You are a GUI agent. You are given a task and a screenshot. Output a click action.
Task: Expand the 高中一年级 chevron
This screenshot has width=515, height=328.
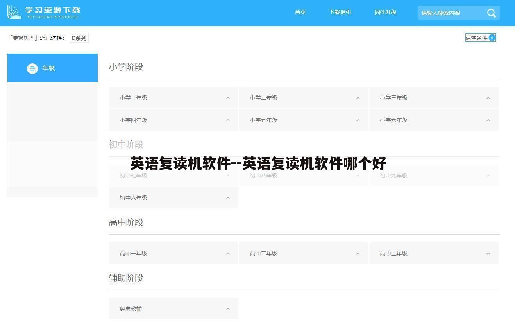point(228,253)
